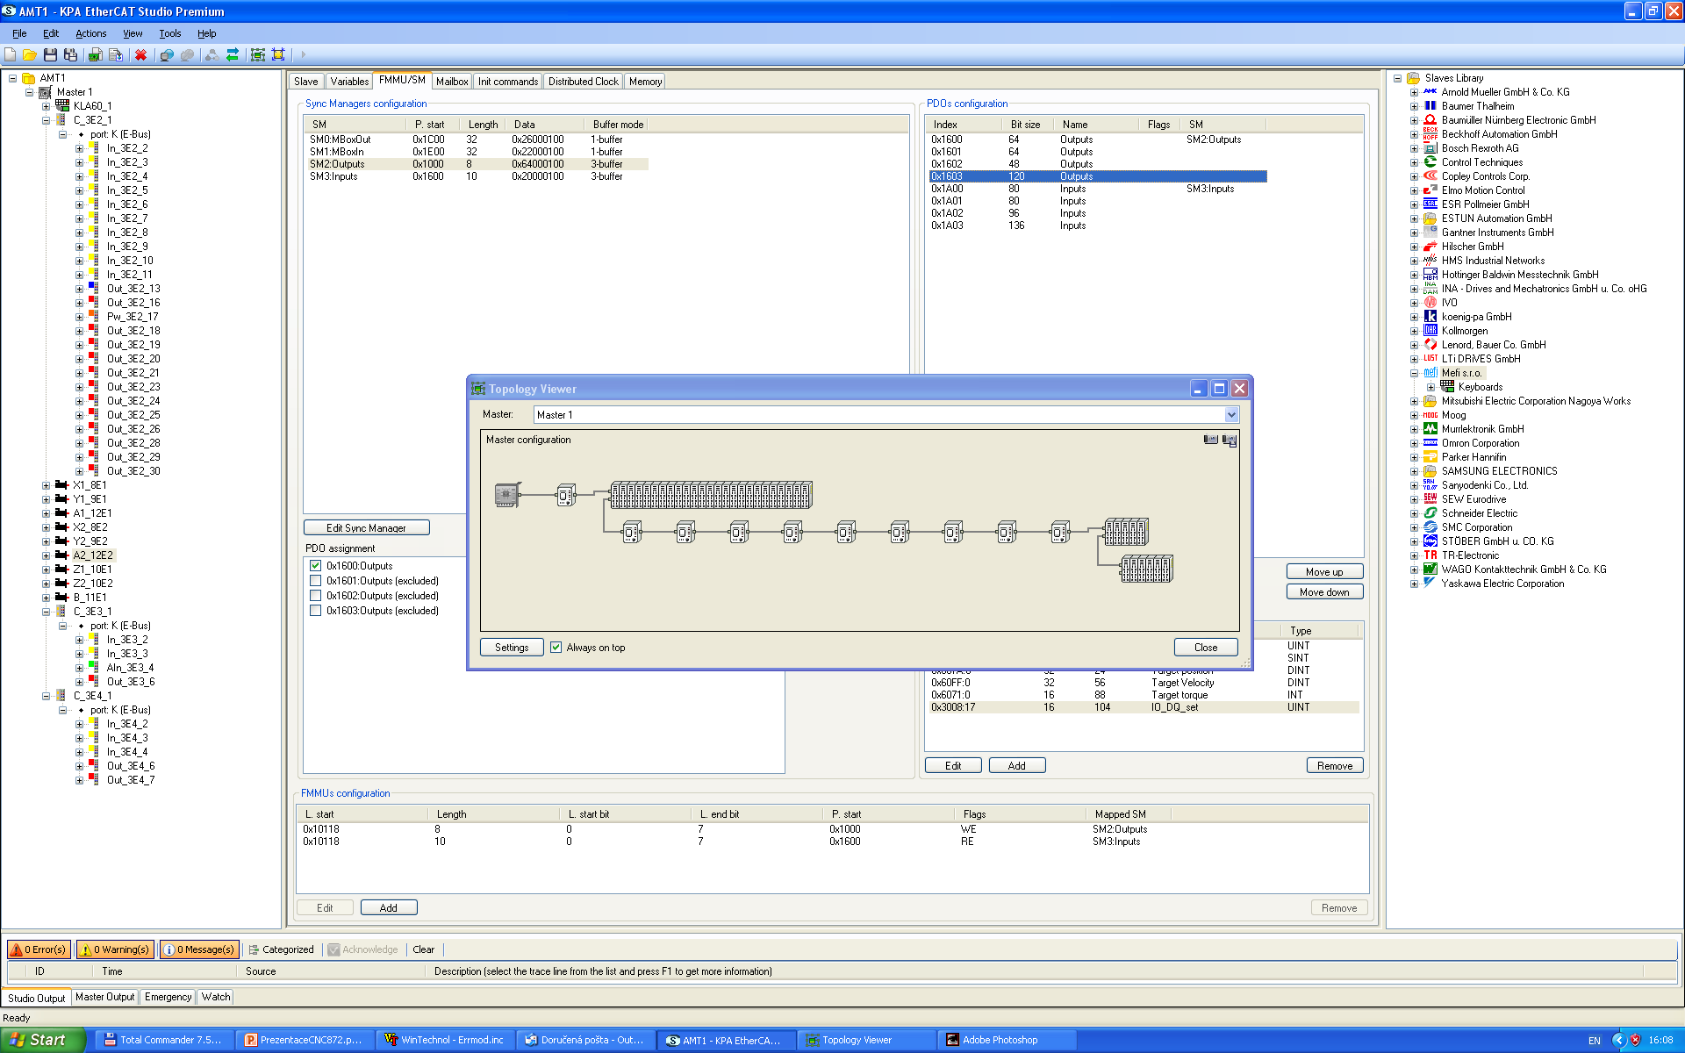Switch to the Init commands tab
This screenshot has height=1053, width=1685.
click(x=508, y=82)
